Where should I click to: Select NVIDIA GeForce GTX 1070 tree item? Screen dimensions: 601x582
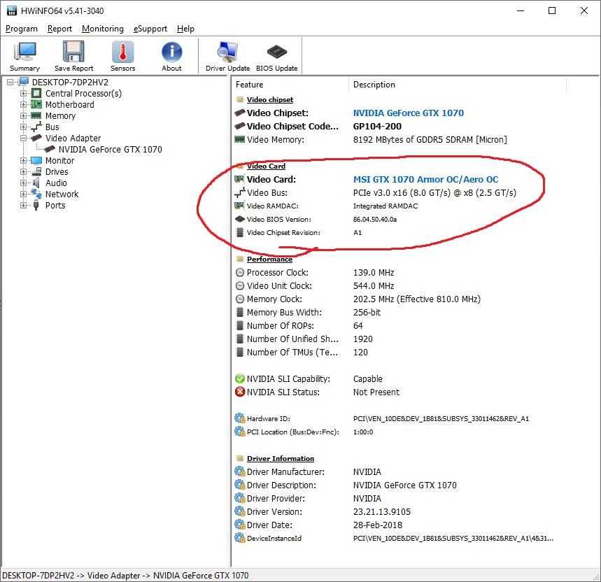click(110, 149)
